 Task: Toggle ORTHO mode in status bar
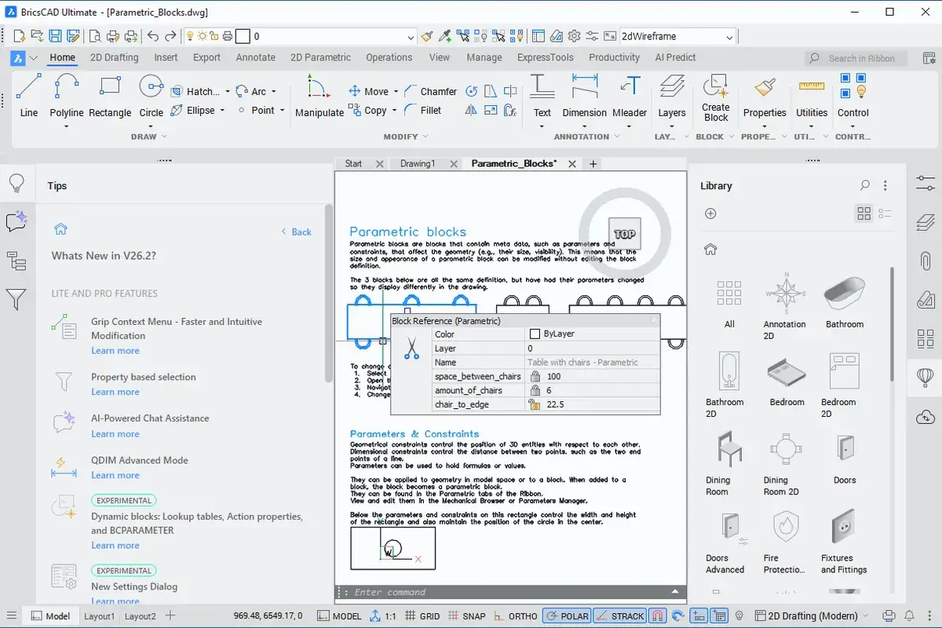(515, 616)
